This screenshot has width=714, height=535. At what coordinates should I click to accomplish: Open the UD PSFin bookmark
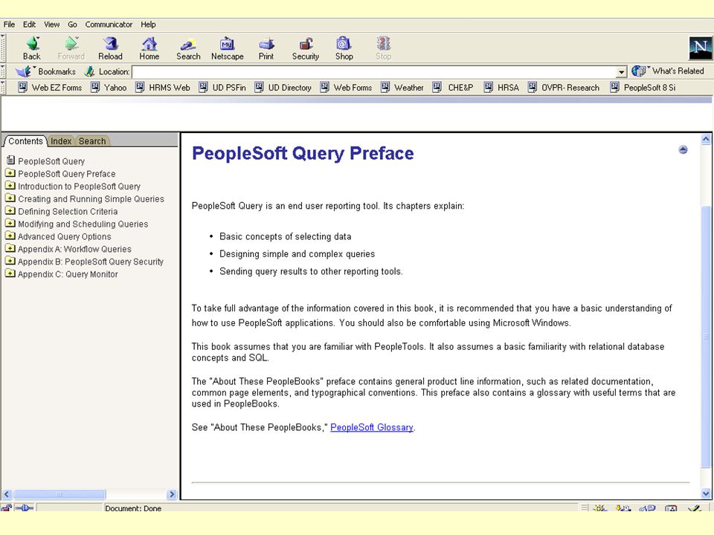click(222, 88)
